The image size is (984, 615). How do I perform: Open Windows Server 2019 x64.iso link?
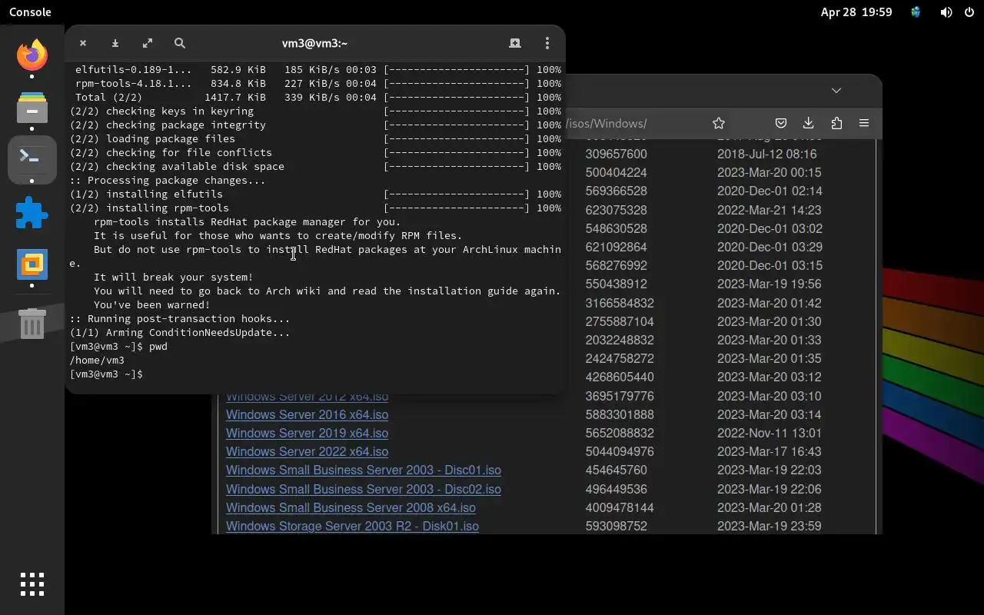click(x=307, y=433)
